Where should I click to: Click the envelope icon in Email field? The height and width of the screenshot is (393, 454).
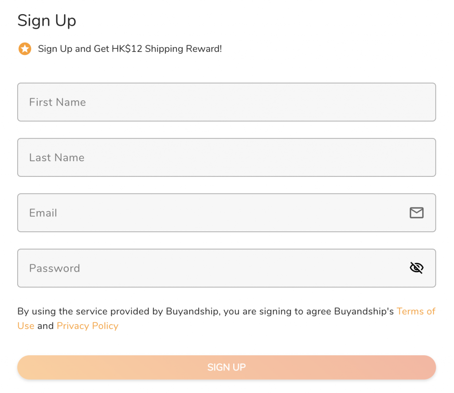[416, 213]
